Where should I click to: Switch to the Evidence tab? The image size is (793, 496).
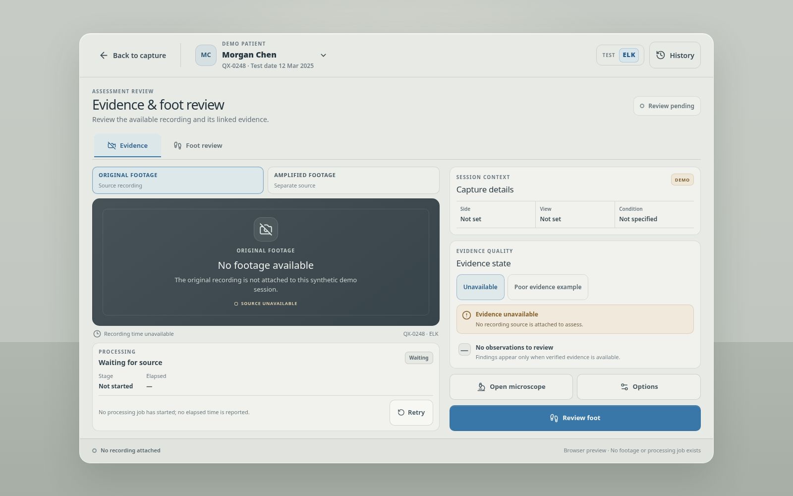coord(128,145)
